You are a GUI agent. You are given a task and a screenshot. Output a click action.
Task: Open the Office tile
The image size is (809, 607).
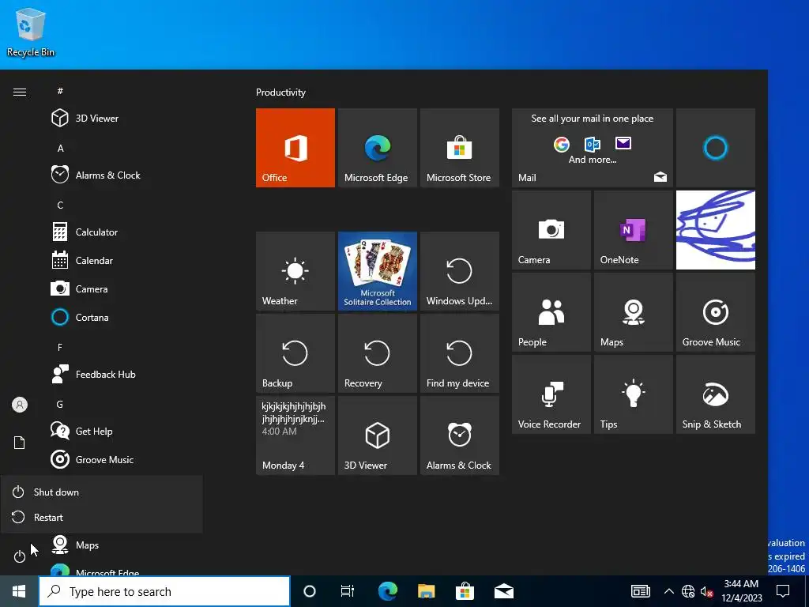[x=295, y=148]
